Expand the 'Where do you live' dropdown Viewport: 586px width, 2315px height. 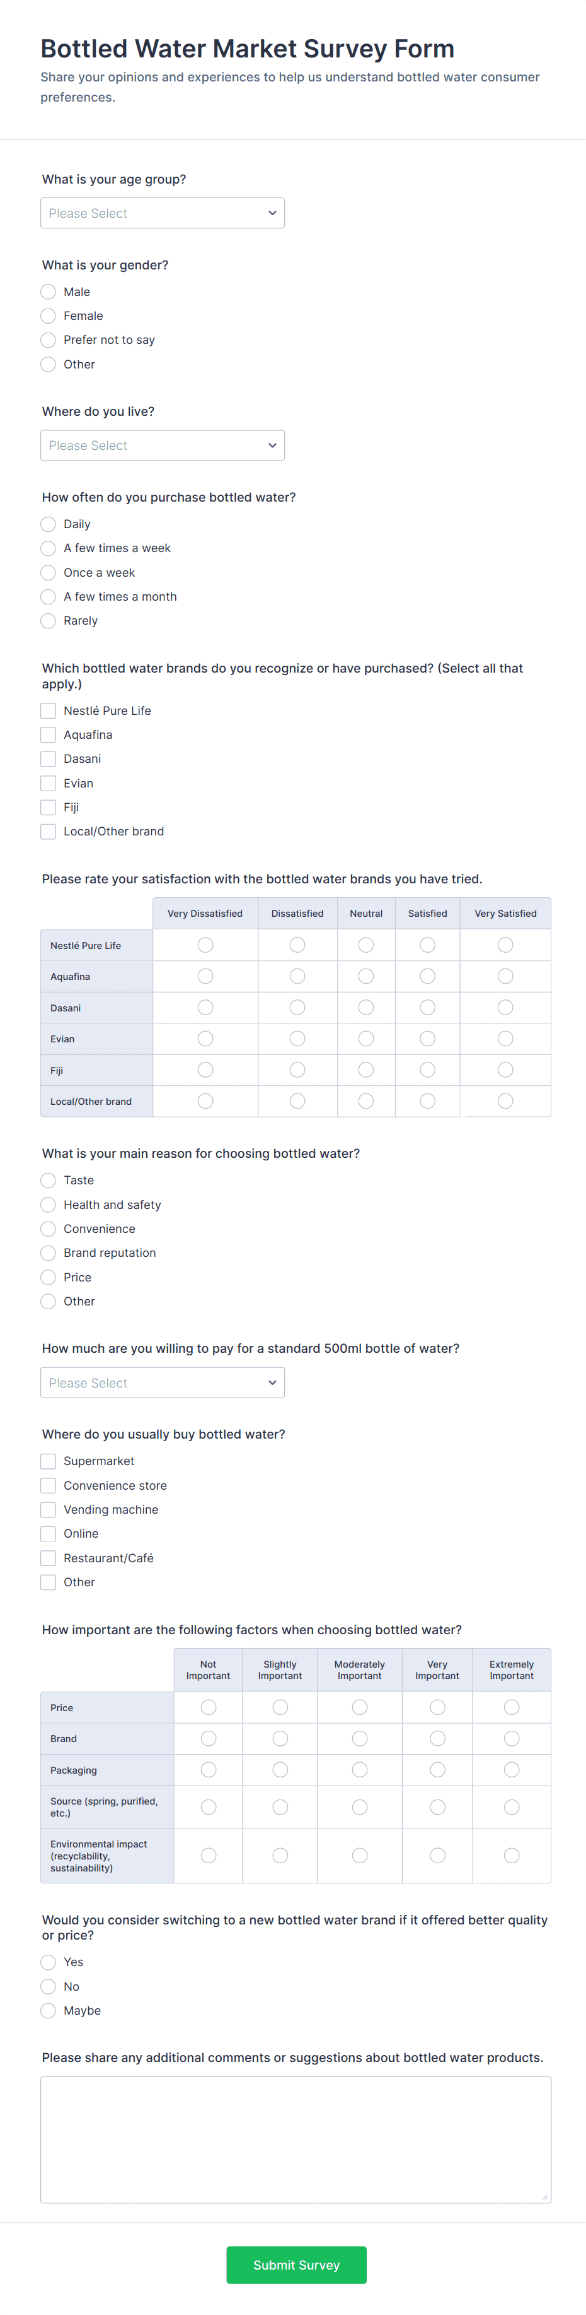point(163,445)
